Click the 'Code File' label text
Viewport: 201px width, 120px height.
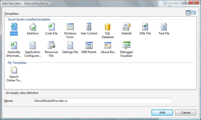(51, 33)
